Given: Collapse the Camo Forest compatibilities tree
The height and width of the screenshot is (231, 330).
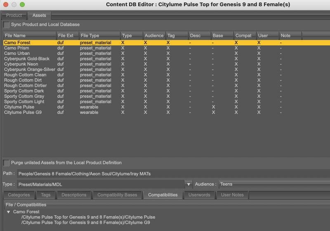Looking at the screenshot, I should tap(8, 212).
